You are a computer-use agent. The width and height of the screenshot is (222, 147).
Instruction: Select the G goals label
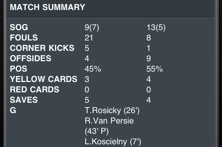(x=13, y=111)
